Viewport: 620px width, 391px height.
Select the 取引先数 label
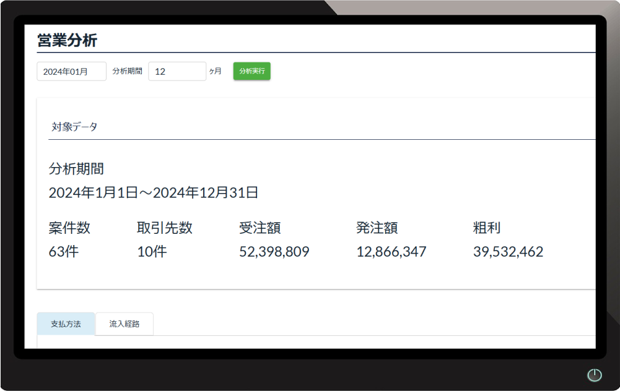(165, 228)
